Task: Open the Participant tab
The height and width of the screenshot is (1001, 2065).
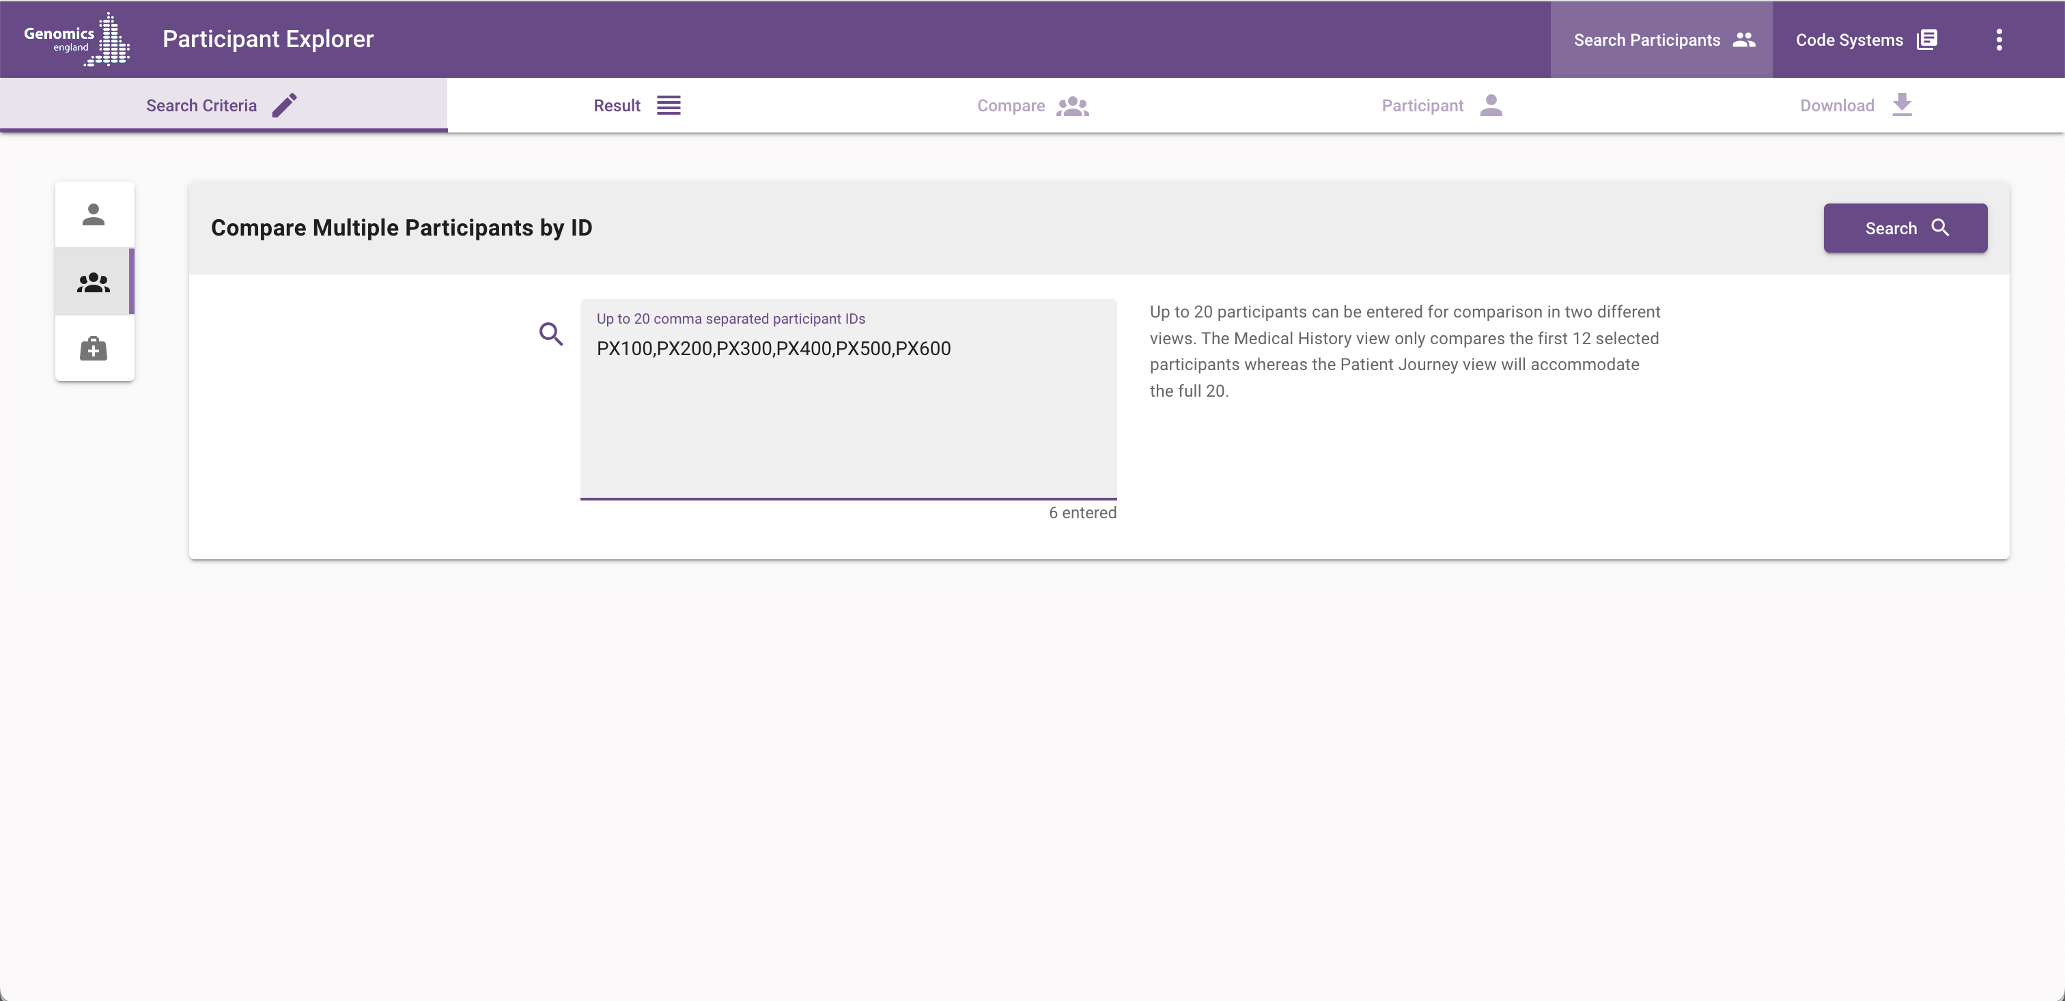Action: [1422, 106]
